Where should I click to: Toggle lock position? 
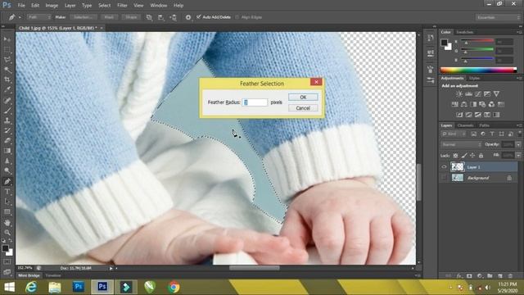point(472,156)
